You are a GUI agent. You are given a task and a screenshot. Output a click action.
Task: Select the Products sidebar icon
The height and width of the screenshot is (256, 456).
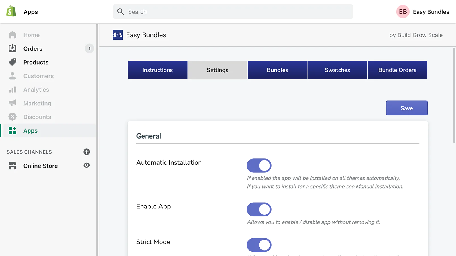pyautogui.click(x=12, y=62)
